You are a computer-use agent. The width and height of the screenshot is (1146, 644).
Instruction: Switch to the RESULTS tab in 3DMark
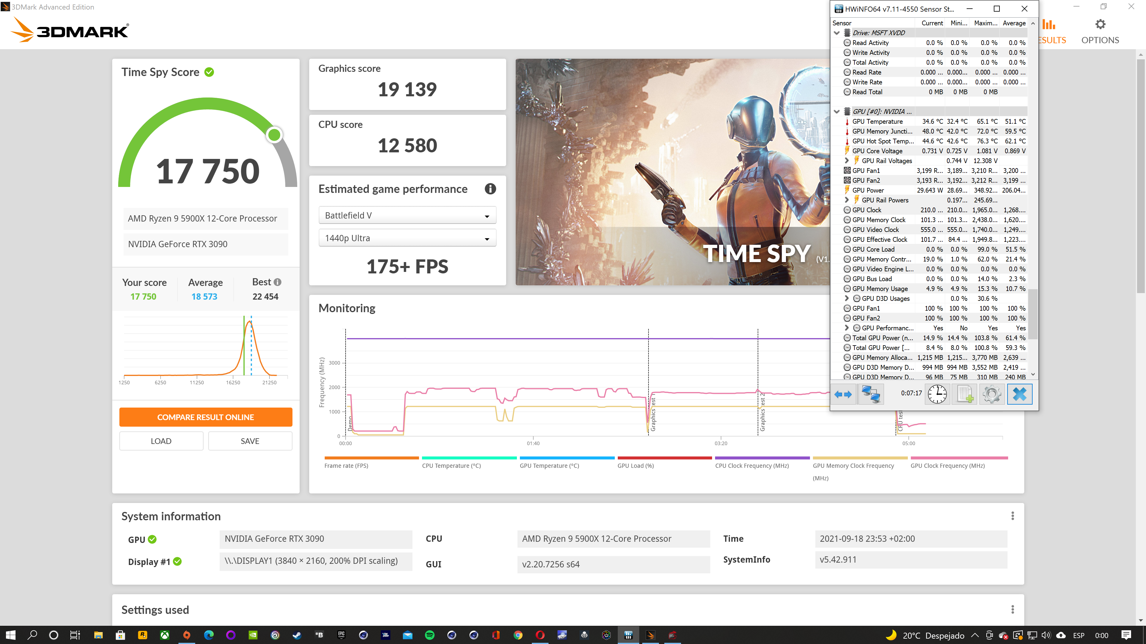(x=1052, y=31)
